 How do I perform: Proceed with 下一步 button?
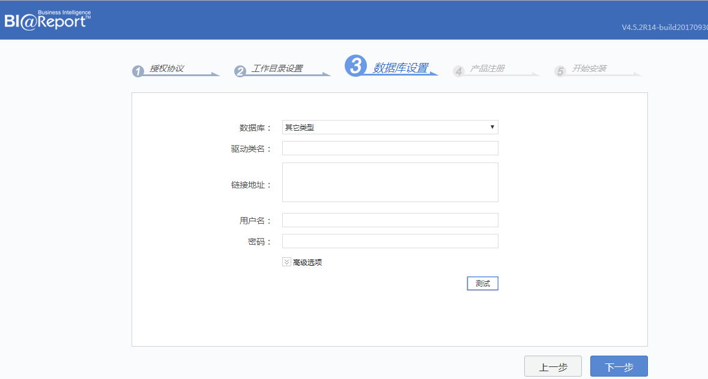(619, 366)
